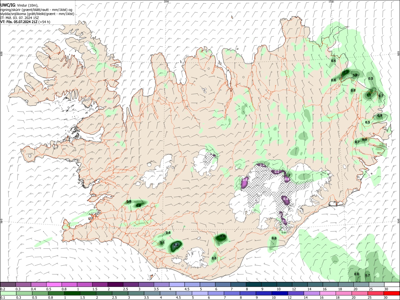
Task: Click the bright red rain swatch labeled 30
Action: (x=392, y=293)
